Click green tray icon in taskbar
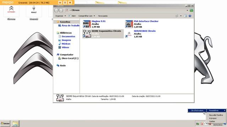227x127 pixels. [198, 124]
